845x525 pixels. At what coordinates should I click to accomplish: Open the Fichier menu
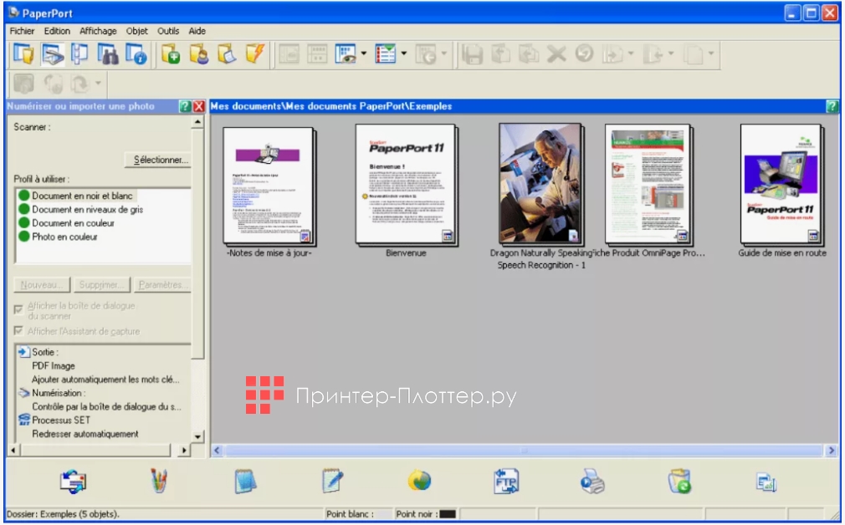tap(22, 31)
